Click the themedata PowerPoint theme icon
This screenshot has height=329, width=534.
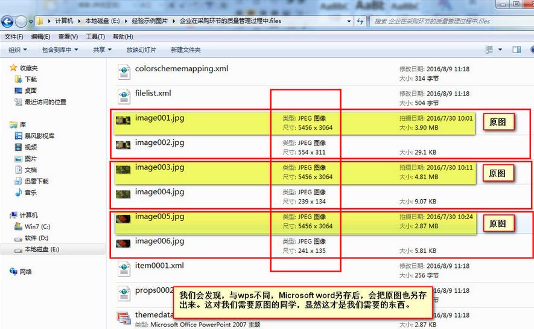coord(124,318)
